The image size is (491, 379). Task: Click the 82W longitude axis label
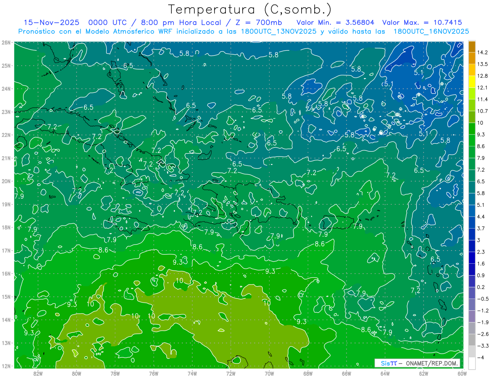(38, 373)
